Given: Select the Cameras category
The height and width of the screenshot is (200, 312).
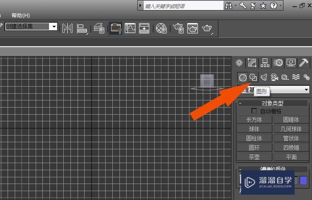Looking at the screenshot, I should (275, 77).
